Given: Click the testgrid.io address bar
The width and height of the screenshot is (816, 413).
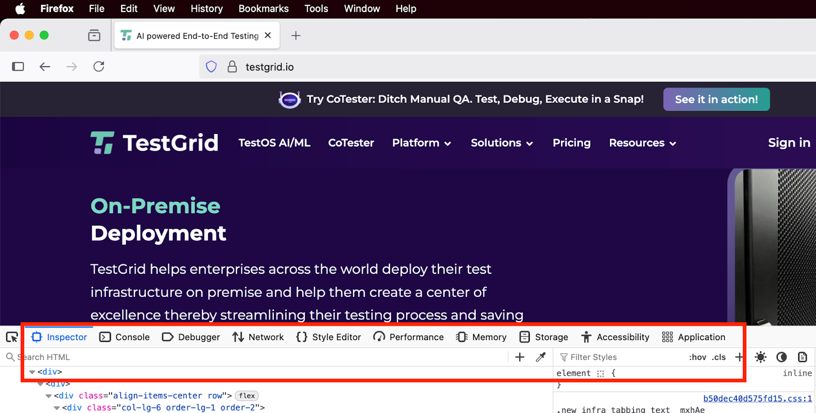Looking at the screenshot, I should point(507,67).
